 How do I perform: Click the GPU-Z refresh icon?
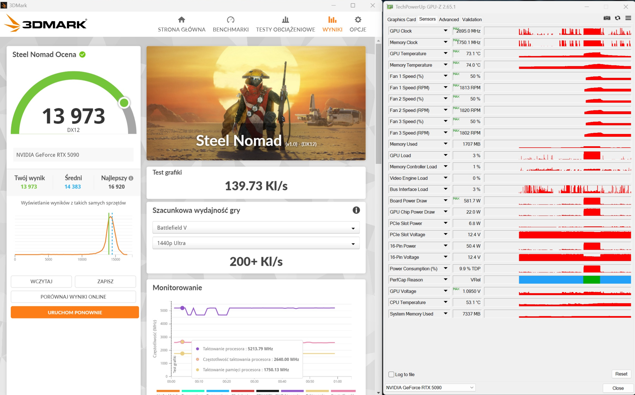coord(617,18)
